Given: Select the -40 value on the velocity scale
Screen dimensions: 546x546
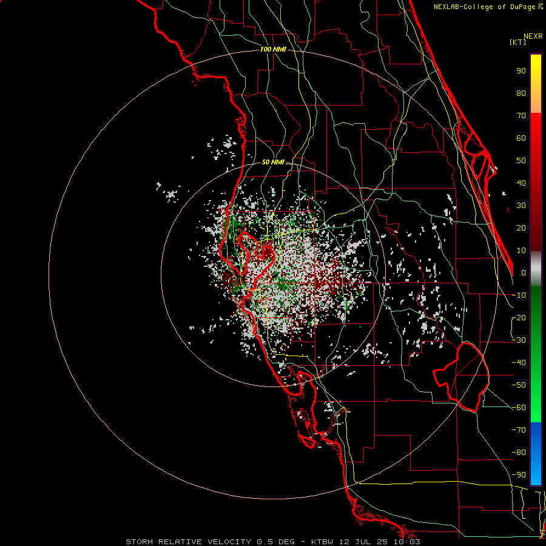Looking at the screenshot, I should point(519,363).
